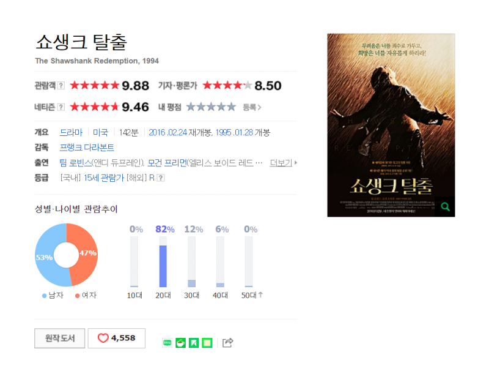The image size is (489, 390).
Task: Open actor 팀 로빈스 link
Action: (x=75, y=163)
